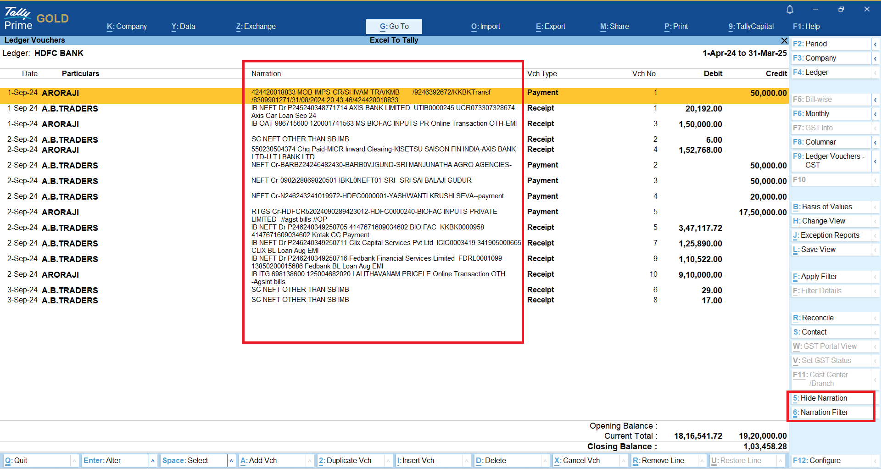
Task: Expand the F2 Period side arrow
Action: tap(875, 44)
